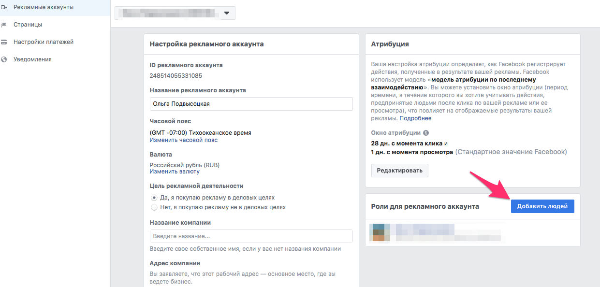The image size is (600, 287).
Task: Click Изменить валюту link
Action: click(174, 172)
